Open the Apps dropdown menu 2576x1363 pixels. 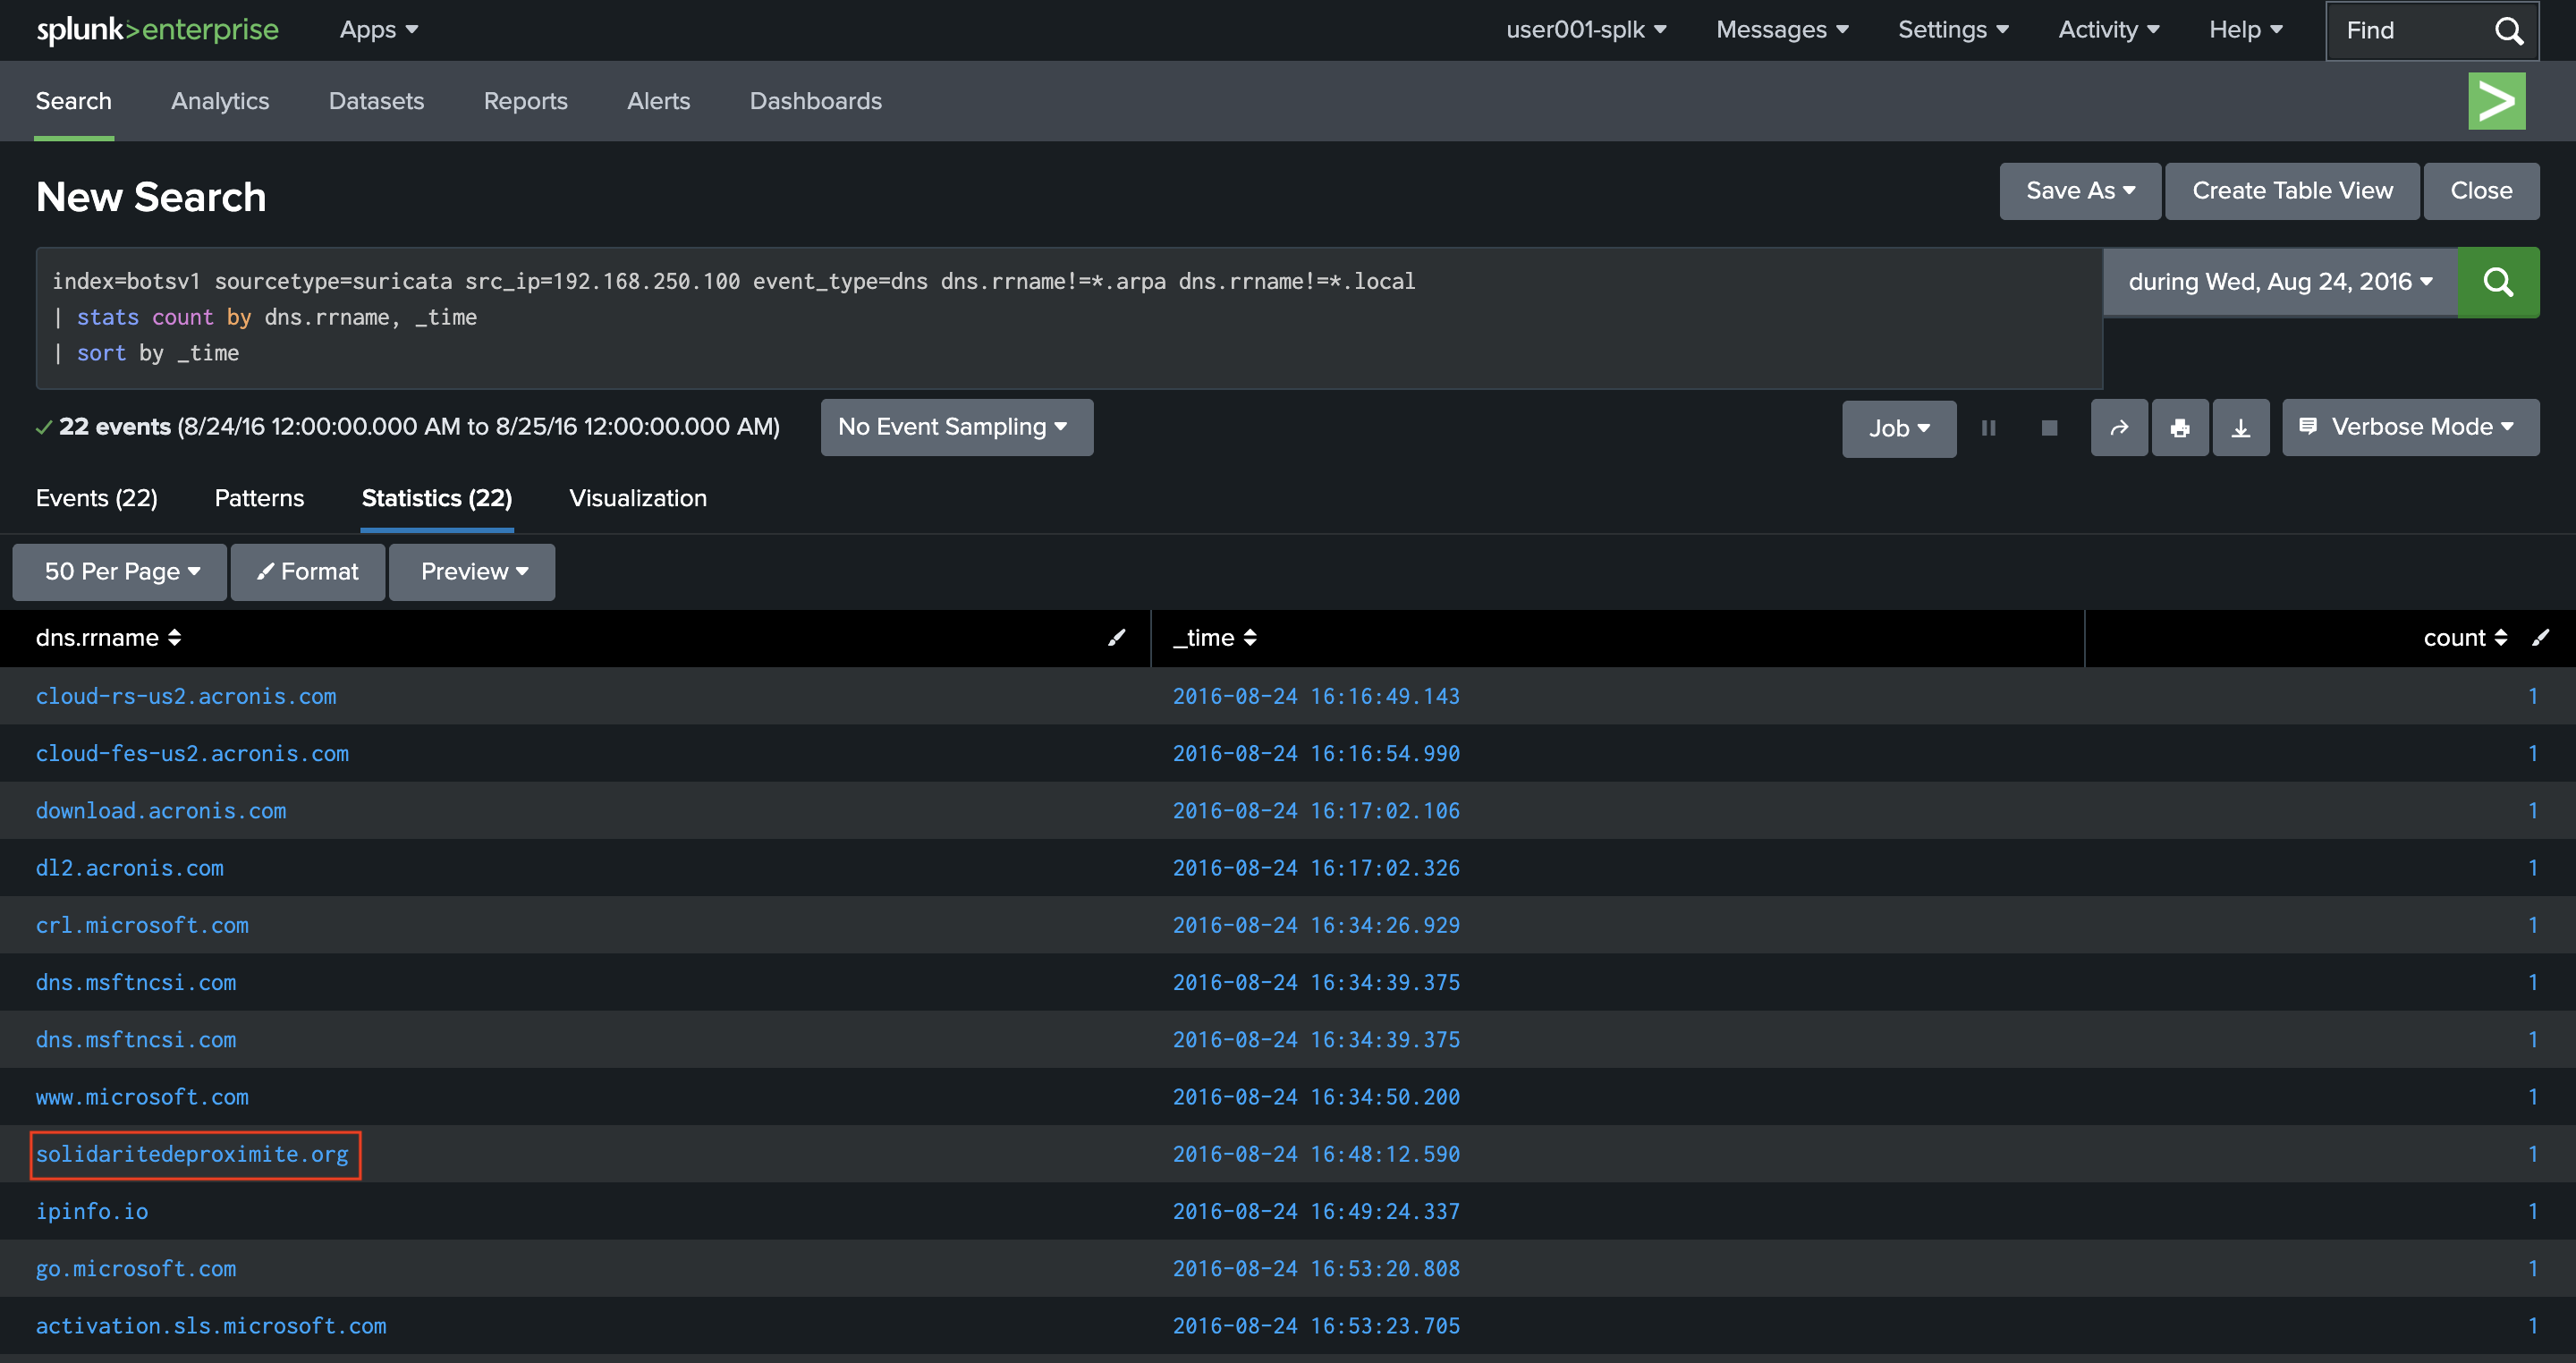378,30
